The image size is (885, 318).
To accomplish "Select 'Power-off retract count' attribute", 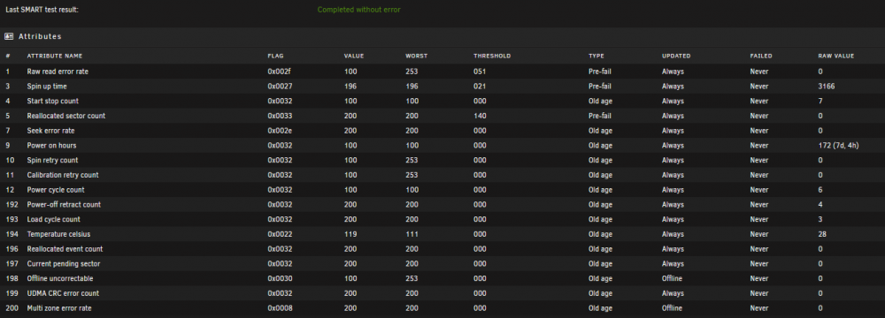I will point(64,204).
